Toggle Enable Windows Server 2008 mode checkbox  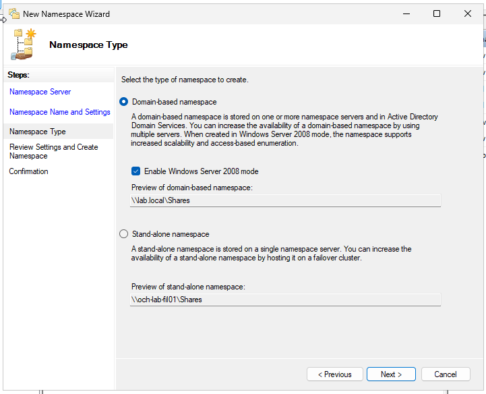[x=135, y=171]
